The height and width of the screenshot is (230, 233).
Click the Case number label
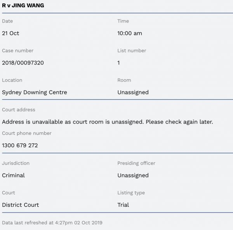[x=17, y=51]
